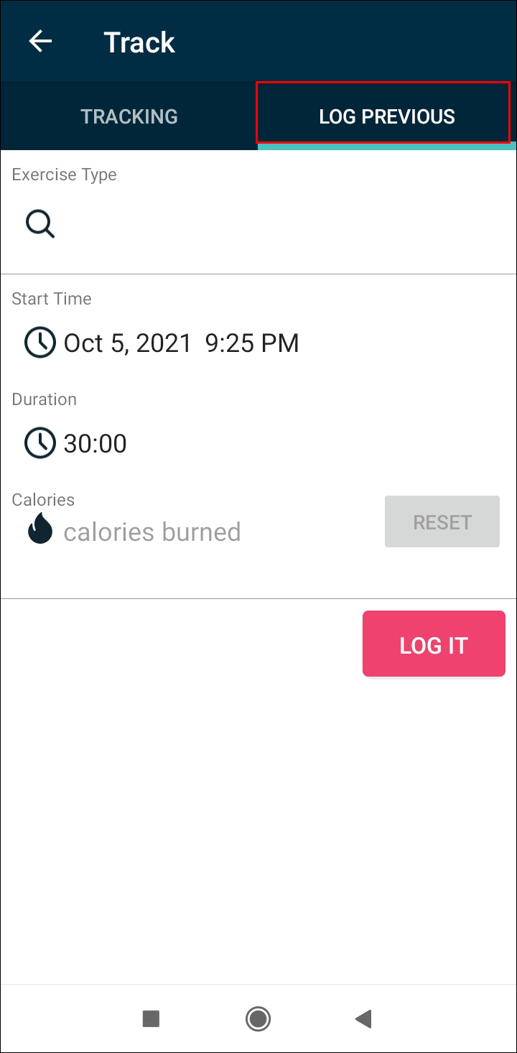The image size is (517, 1053).
Task: Click the RESET button
Action: click(442, 521)
